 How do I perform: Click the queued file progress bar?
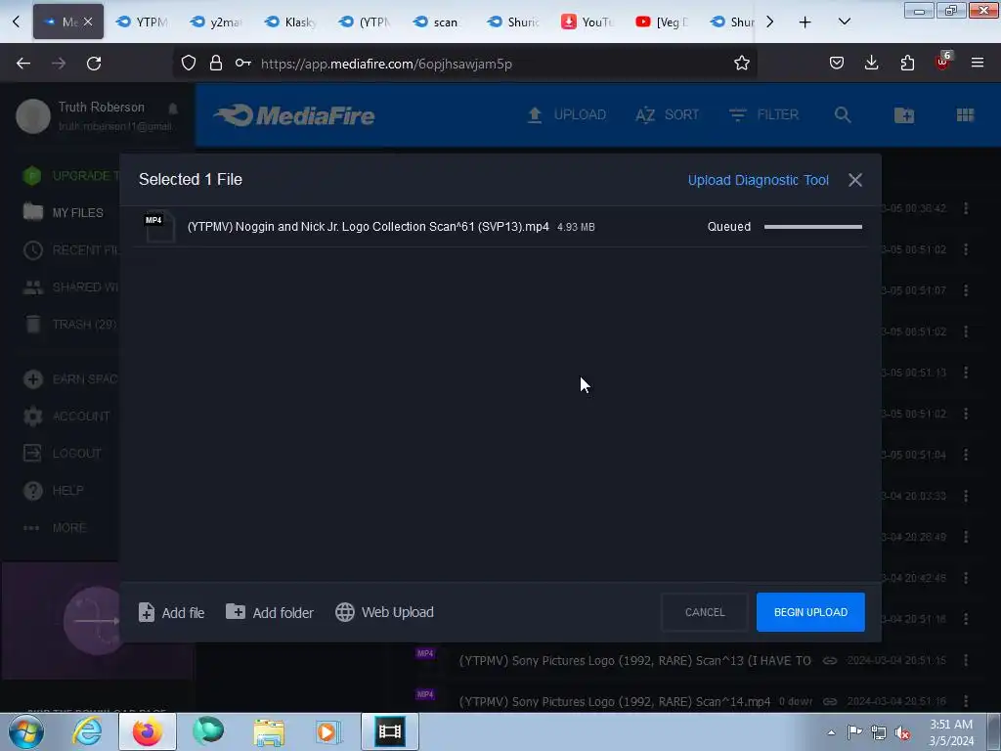click(x=812, y=227)
